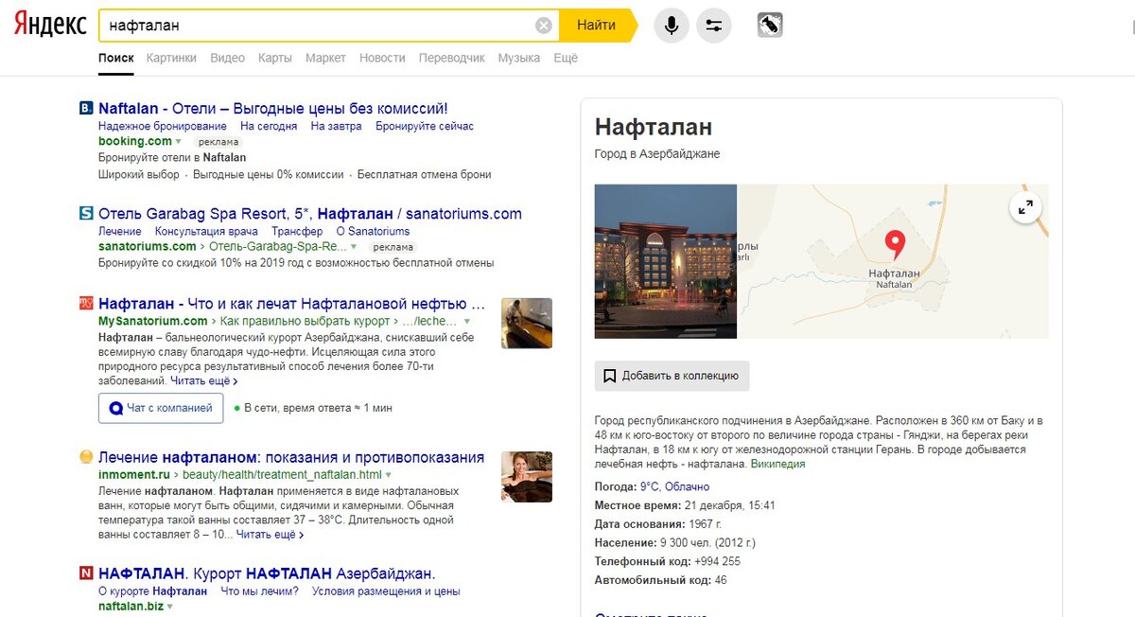The image size is (1135, 617).
Task: Switch to the Видео tab
Action: pos(228,58)
